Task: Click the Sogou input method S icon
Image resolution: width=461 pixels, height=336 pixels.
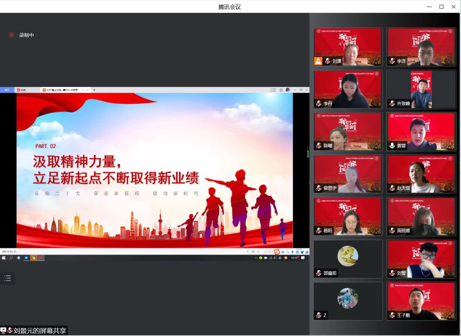Action: 277,252
